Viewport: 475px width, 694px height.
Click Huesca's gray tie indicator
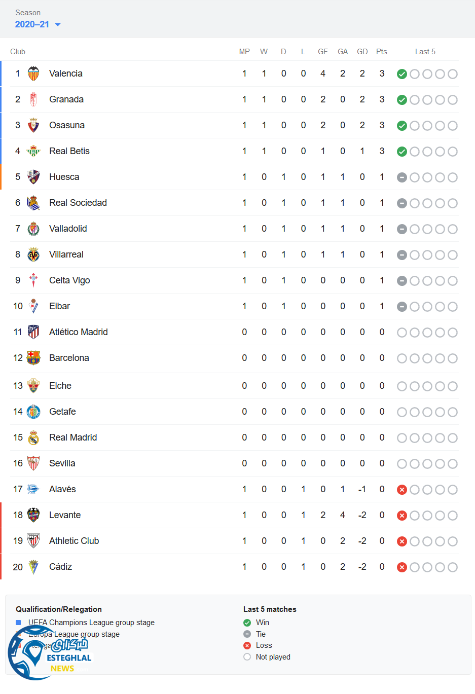click(402, 177)
